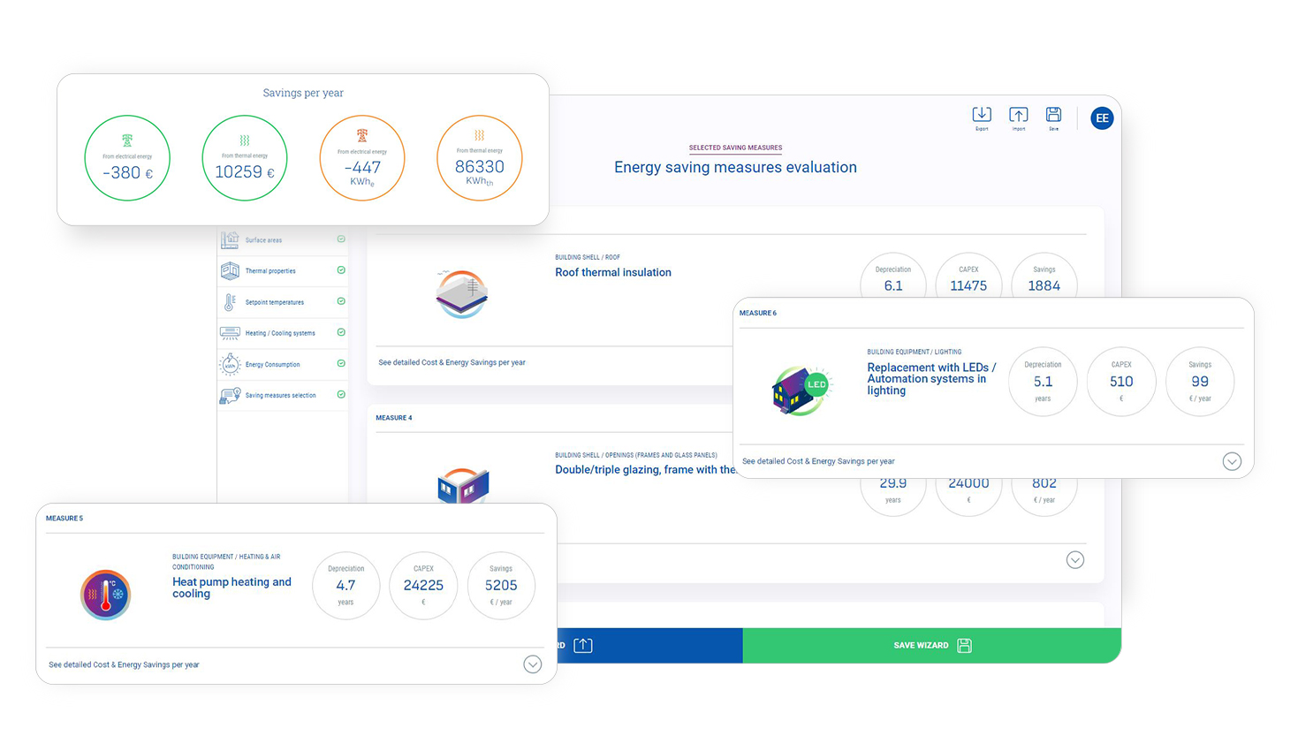Click the heat pump thermometer measure icon

(105, 595)
